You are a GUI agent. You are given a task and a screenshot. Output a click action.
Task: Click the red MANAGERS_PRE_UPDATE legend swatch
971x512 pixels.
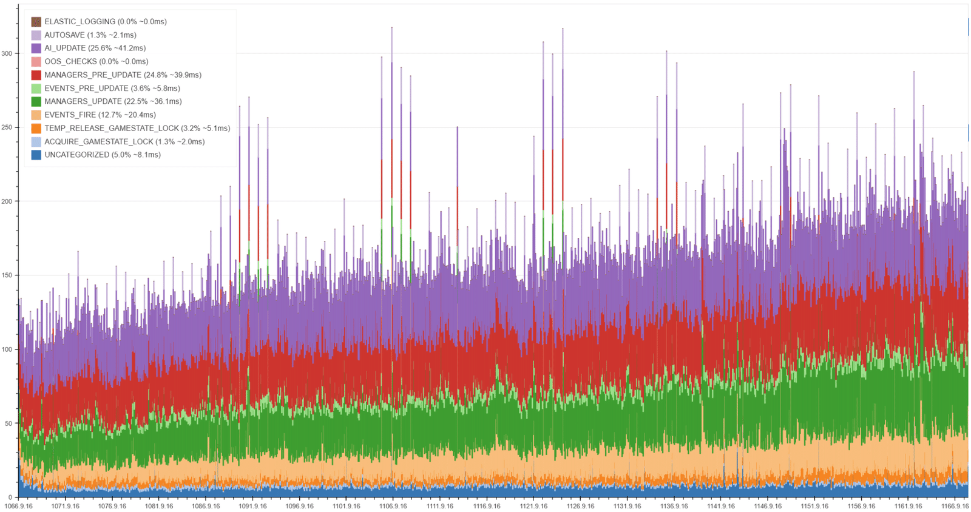[36, 75]
